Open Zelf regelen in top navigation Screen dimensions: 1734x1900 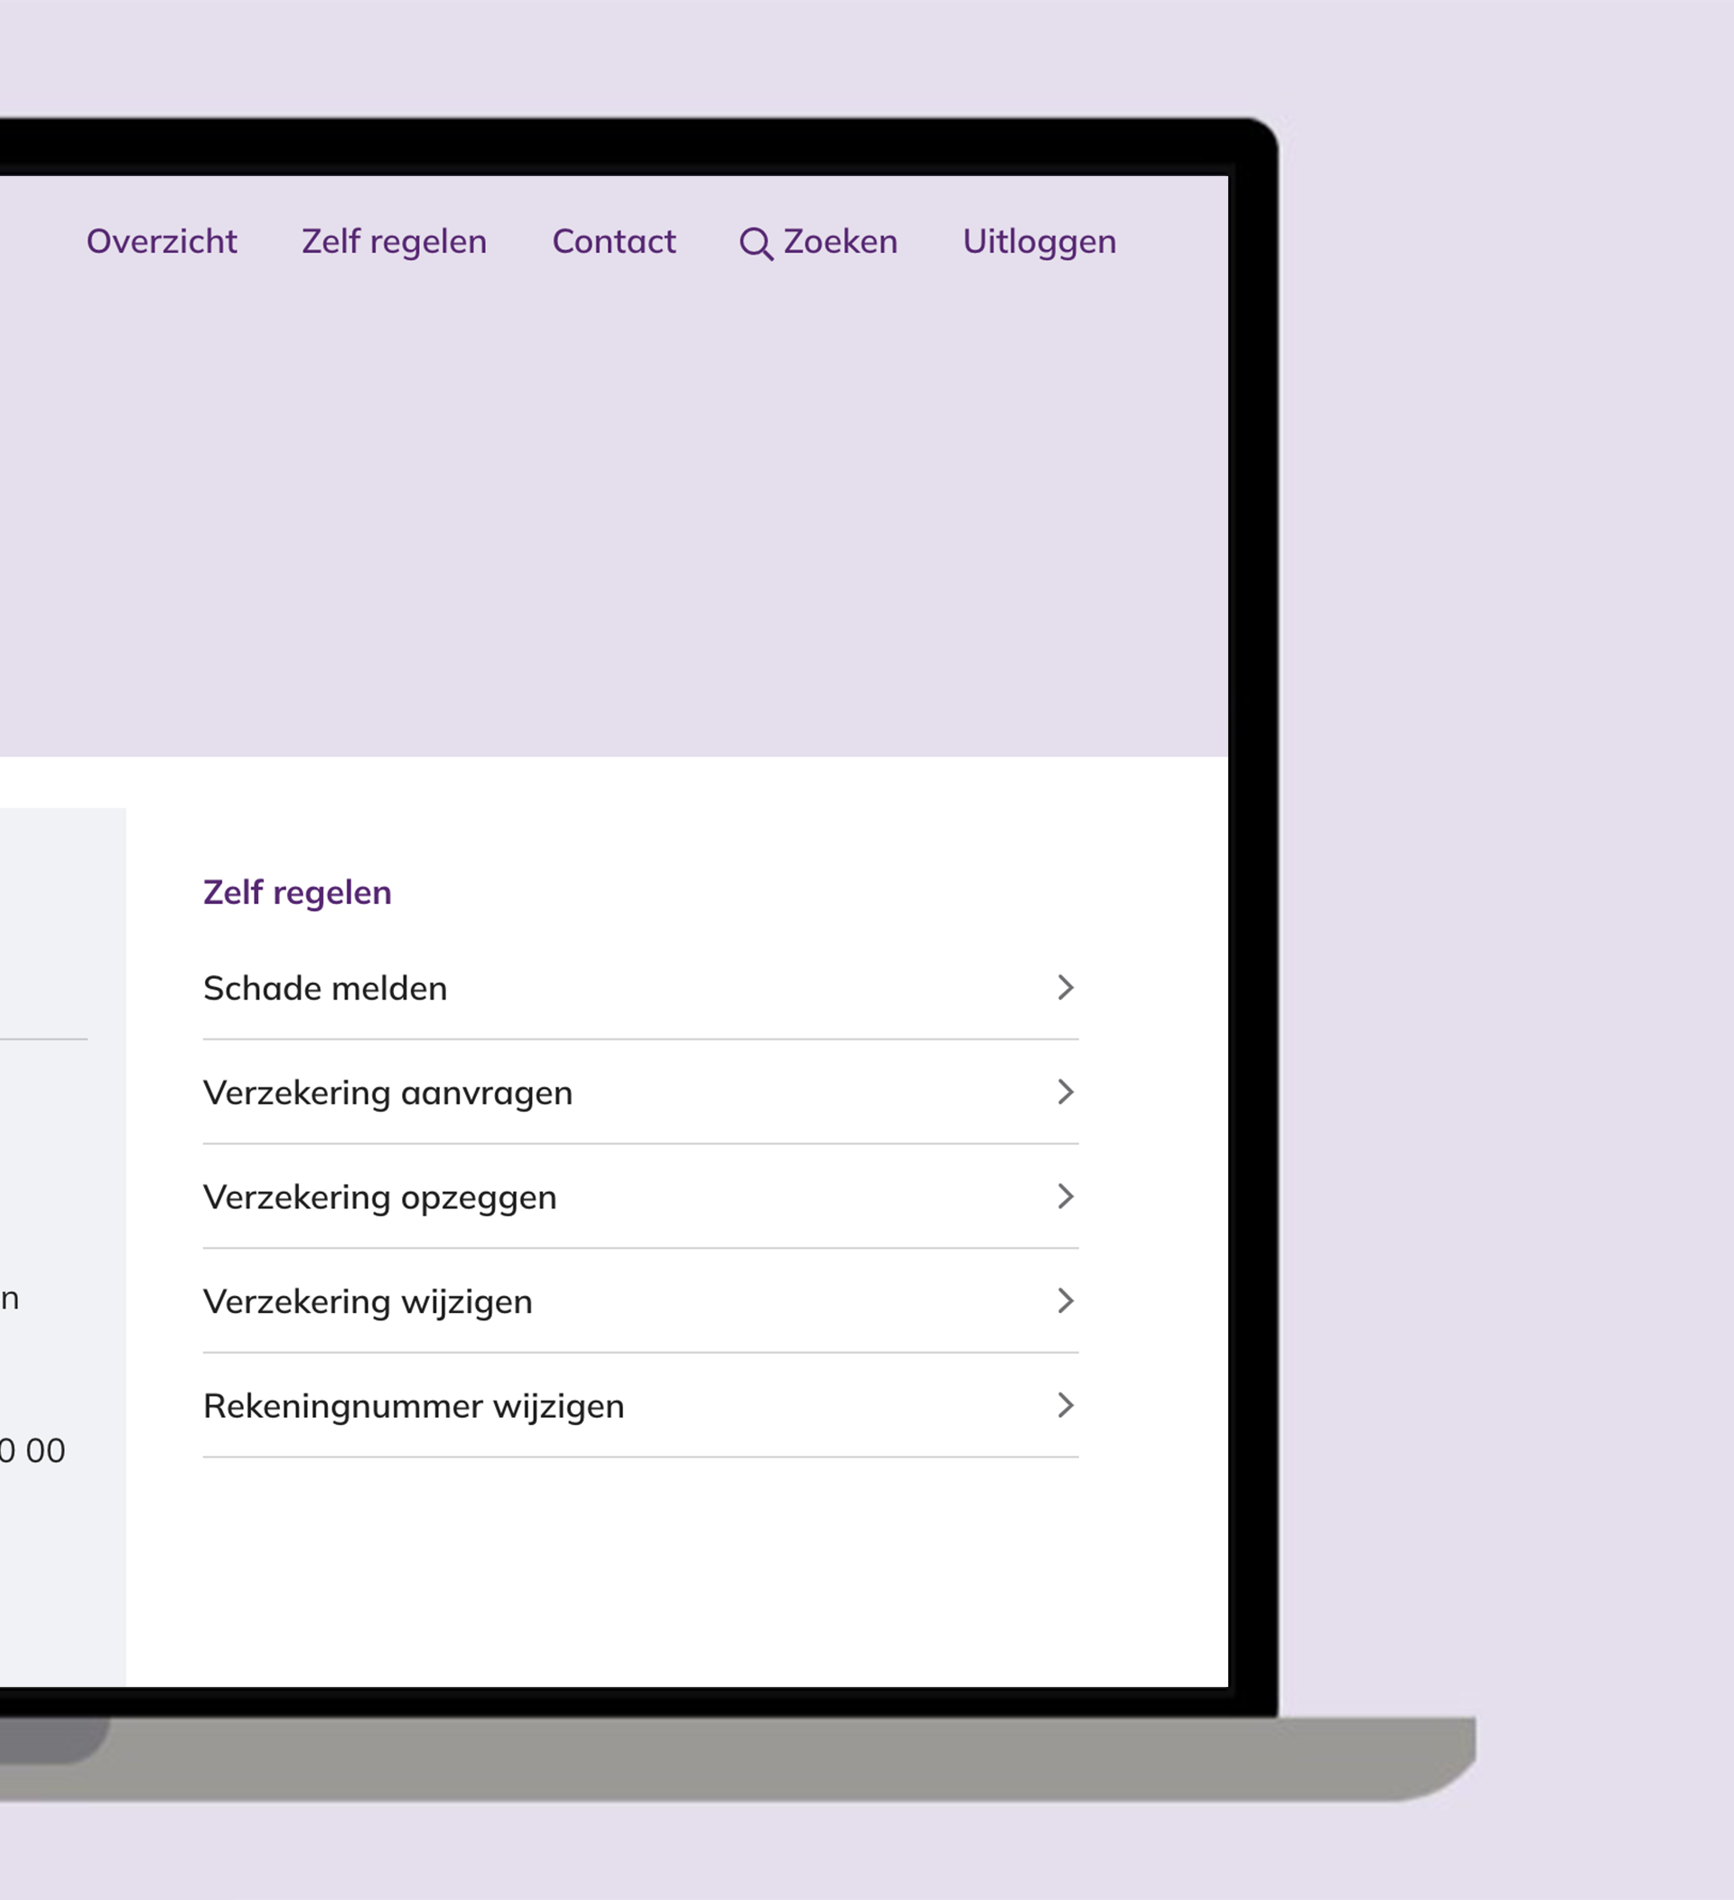coord(394,241)
